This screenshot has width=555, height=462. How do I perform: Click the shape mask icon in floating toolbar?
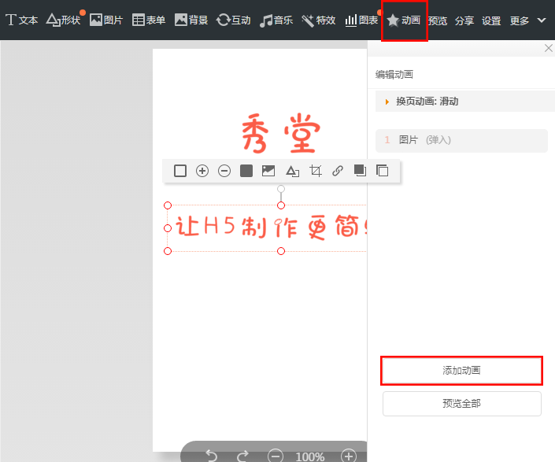point(292,171)
